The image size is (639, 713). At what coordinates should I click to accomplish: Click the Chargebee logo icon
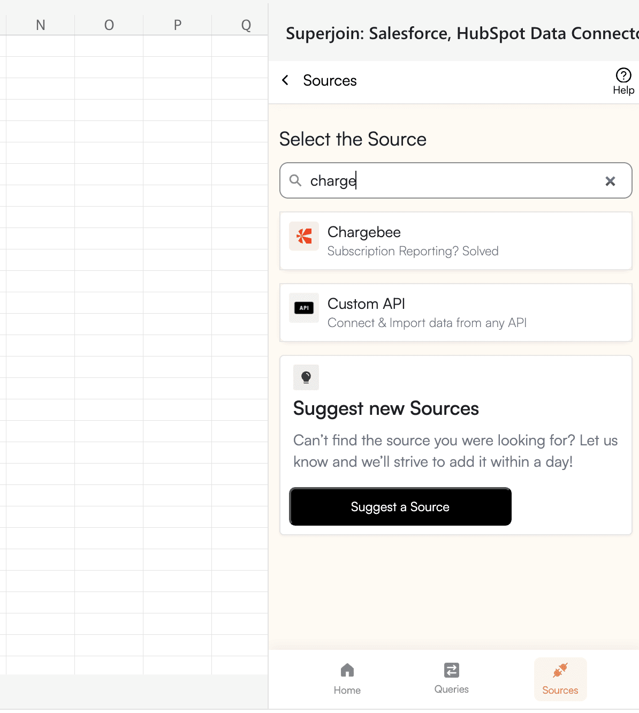click(x=304, y=236)
